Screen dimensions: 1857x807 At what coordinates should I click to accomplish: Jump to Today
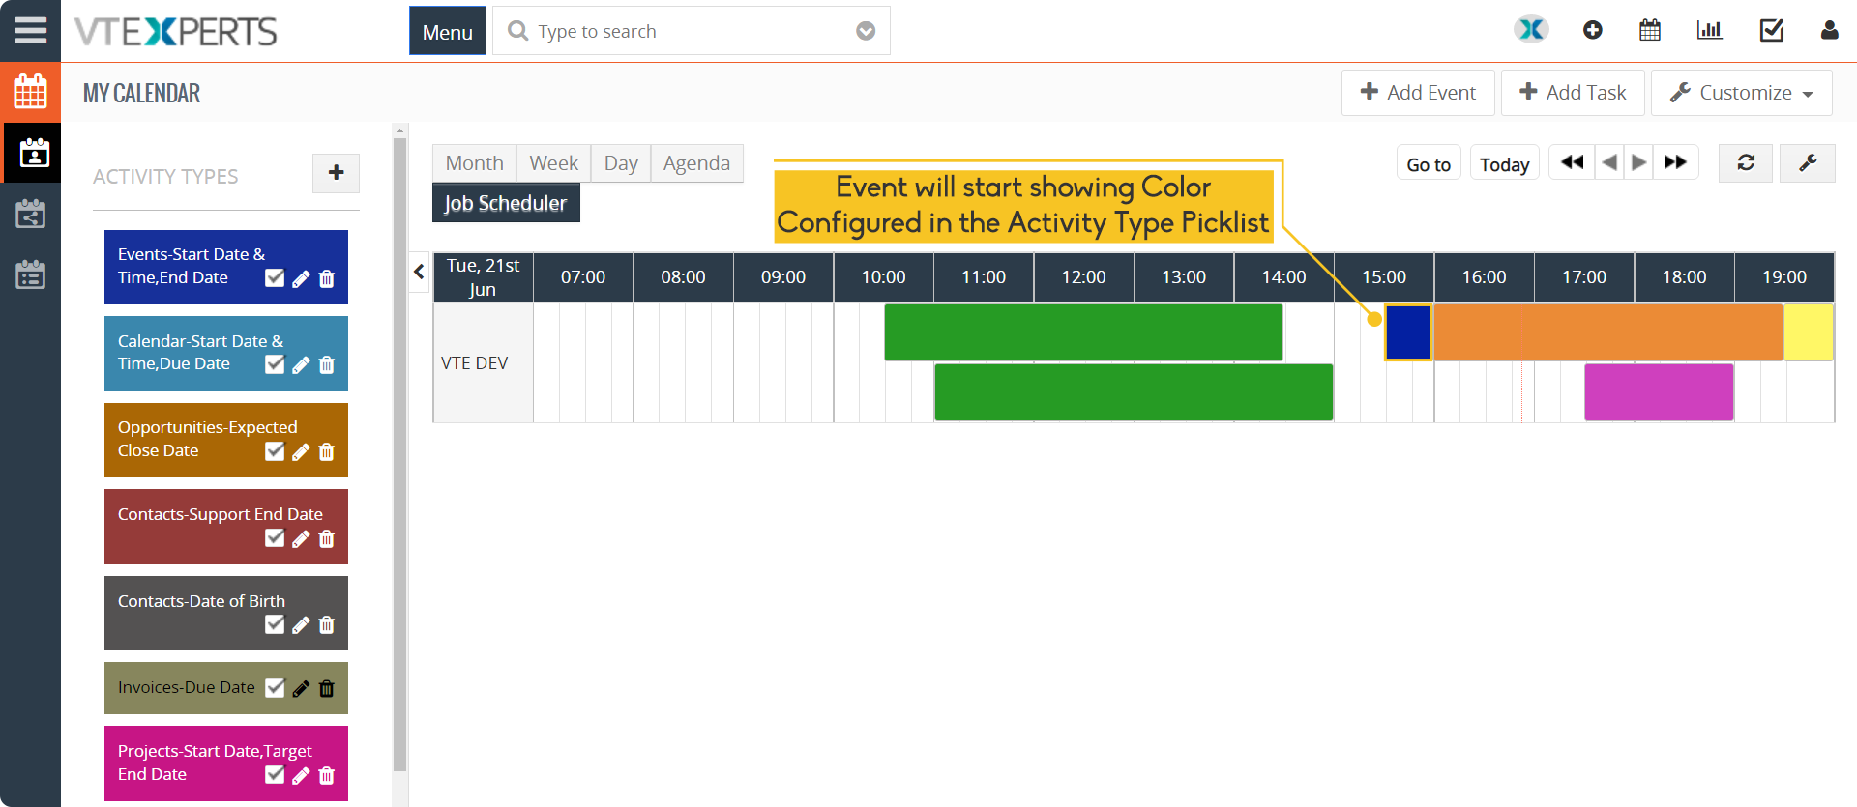coord(1504,163)
